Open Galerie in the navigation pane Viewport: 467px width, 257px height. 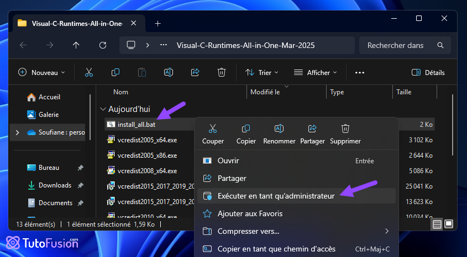43,114
